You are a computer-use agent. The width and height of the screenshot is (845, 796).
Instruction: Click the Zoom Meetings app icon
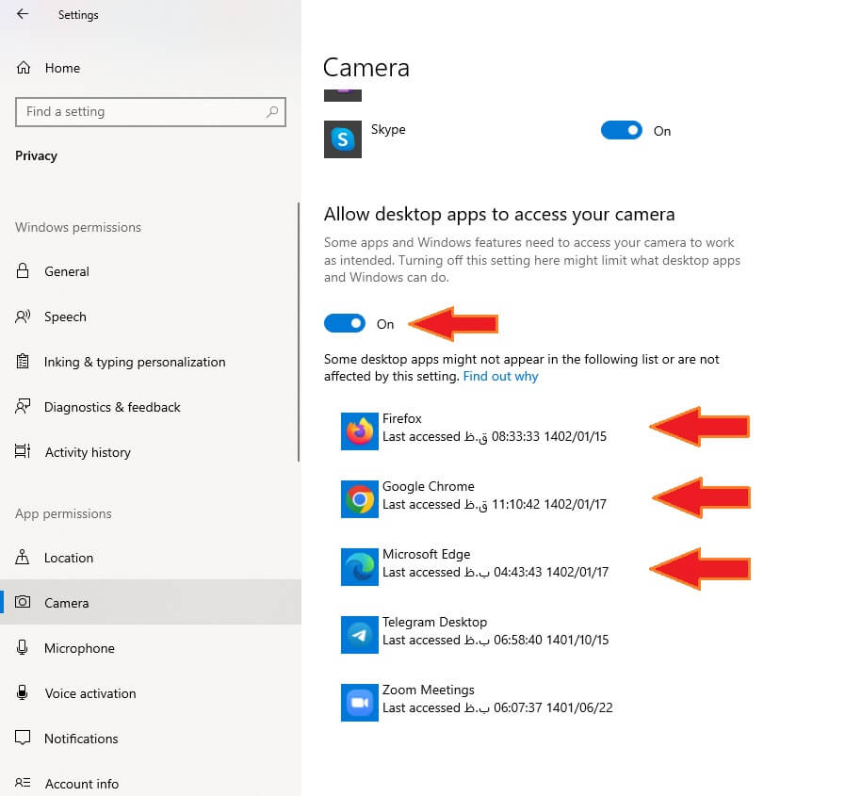(x=360, y=703)
